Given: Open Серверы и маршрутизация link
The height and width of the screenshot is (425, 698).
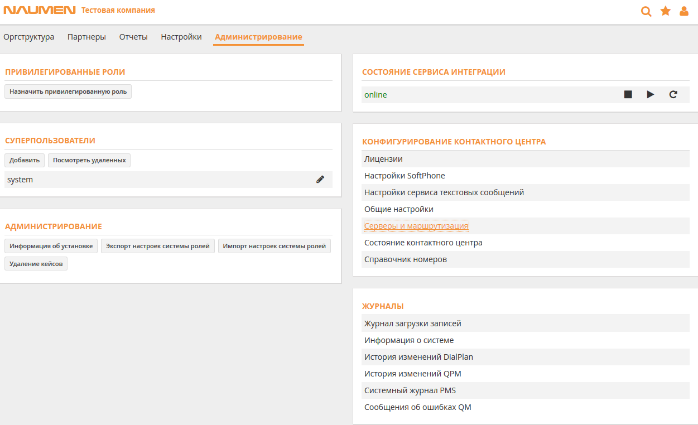Looking at the screenshot, I should click(416, 226).
